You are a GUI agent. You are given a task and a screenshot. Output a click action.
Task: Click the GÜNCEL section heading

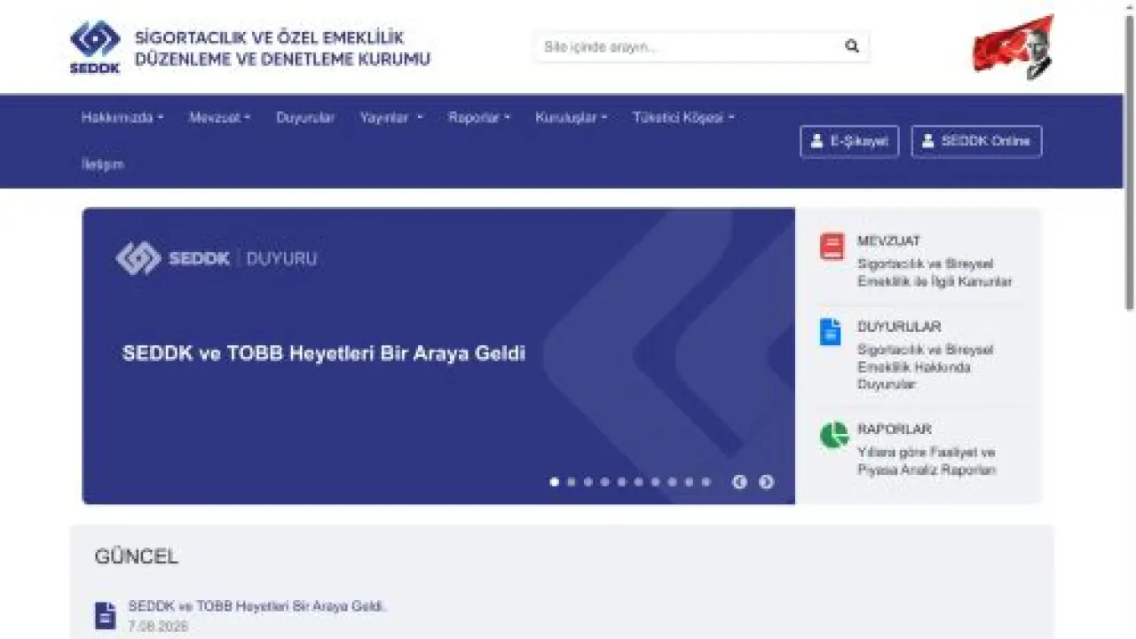tap(137, 556)
